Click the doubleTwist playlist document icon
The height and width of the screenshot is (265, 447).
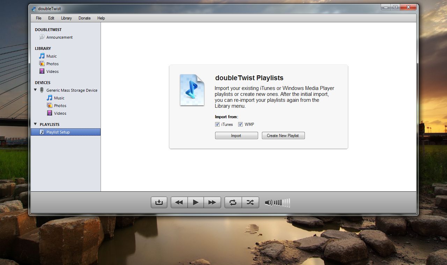(192, 90)
